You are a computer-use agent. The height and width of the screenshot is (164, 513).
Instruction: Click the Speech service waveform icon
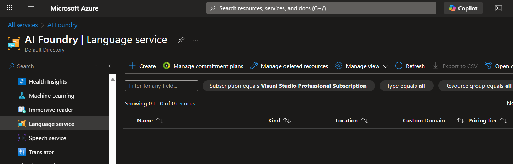click(x=22, y=138)
